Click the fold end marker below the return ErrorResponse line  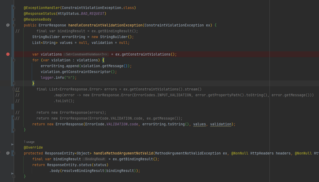14,130
